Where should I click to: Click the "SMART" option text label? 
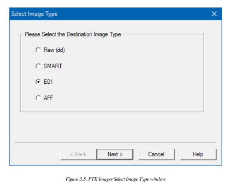tap(53, 66)
